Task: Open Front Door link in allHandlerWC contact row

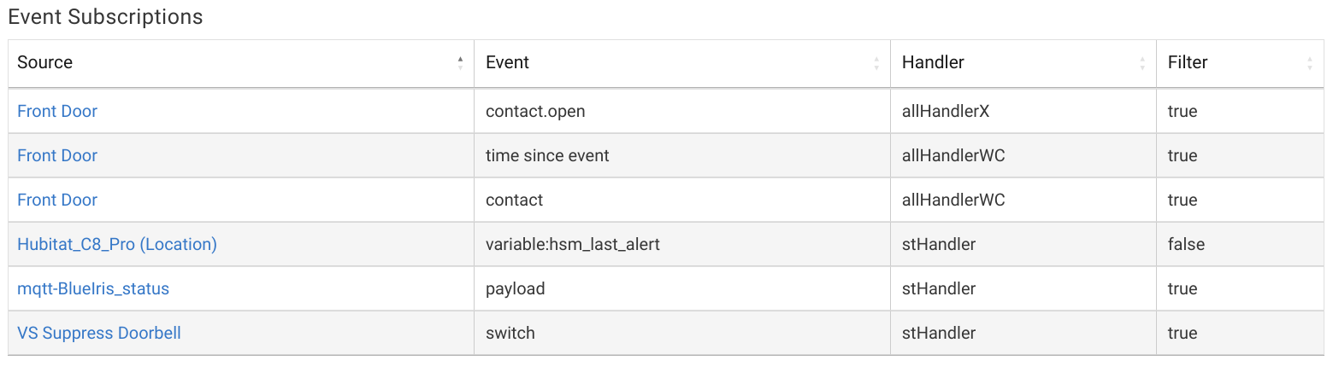Action: point(57,200)
